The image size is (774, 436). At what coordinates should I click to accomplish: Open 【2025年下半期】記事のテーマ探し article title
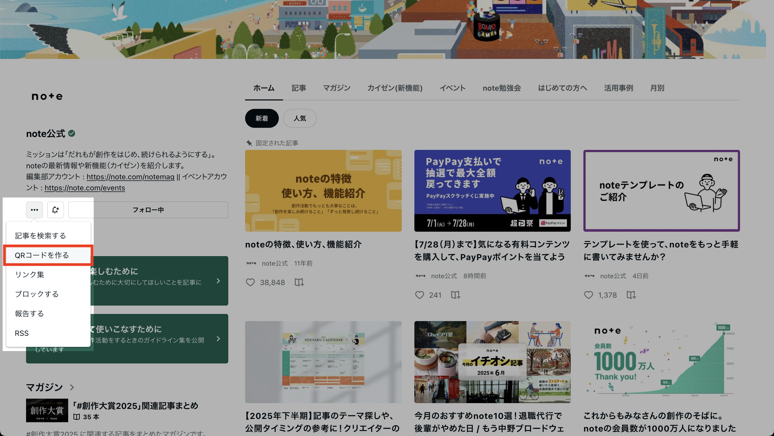(x=322, y=422)
